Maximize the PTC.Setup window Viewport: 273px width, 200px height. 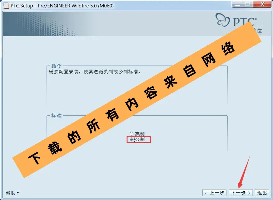tap(248, 4)
